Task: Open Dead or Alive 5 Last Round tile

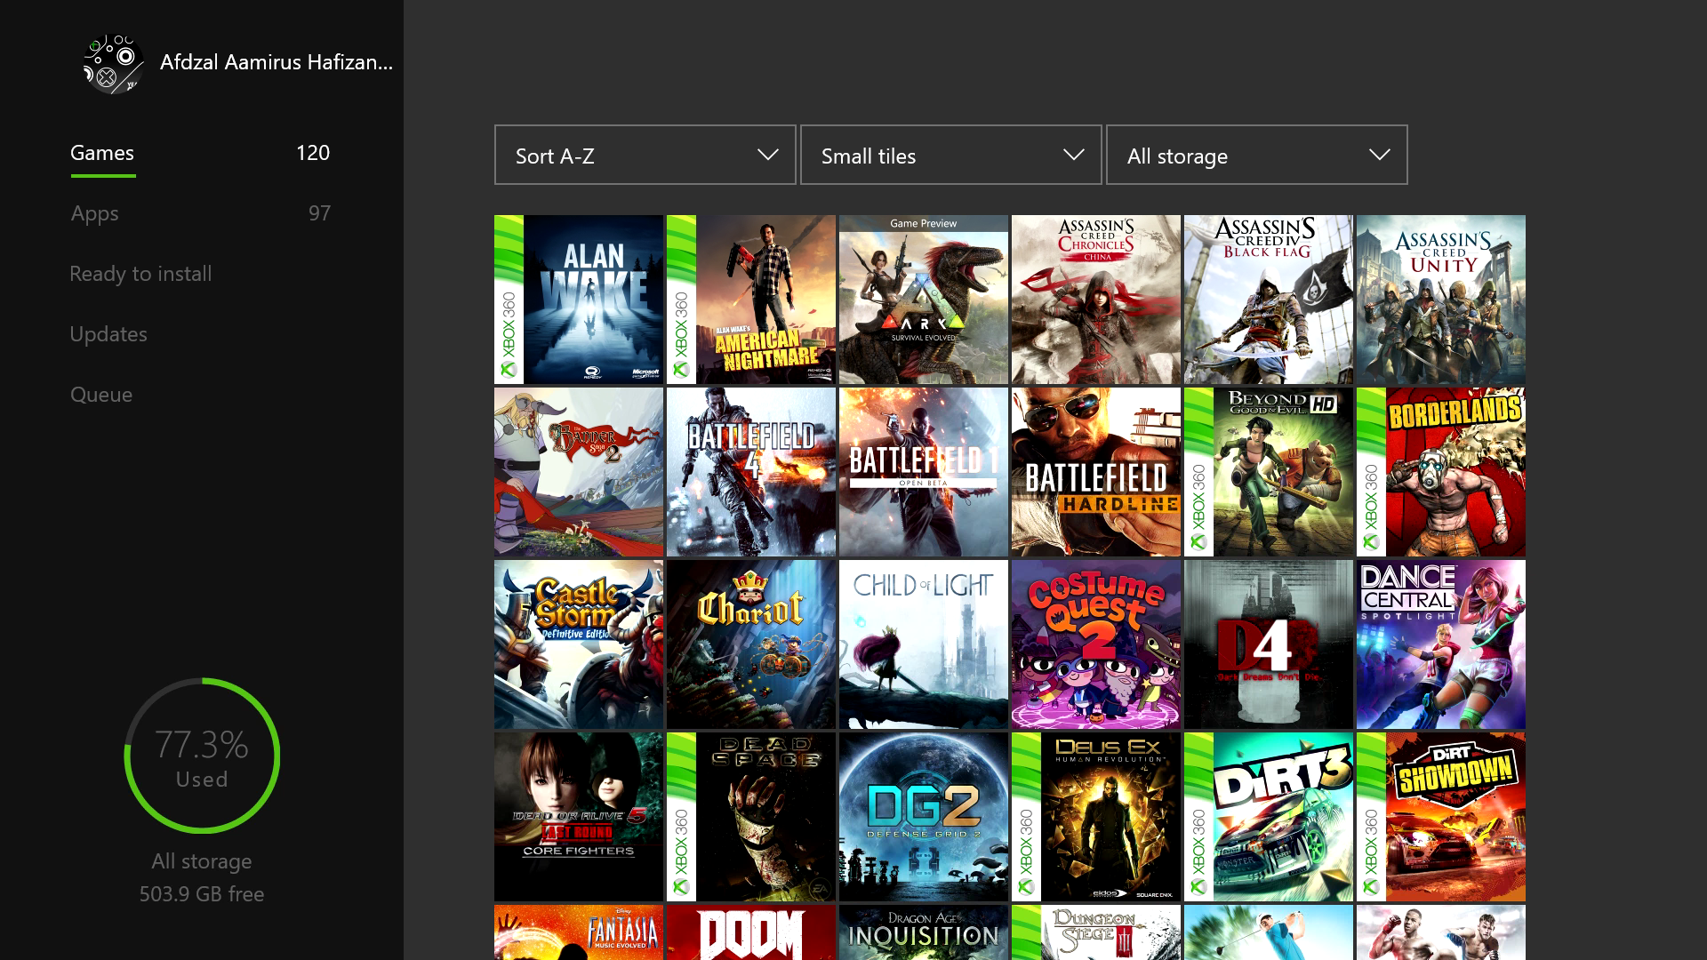Action: pos(579,817)
